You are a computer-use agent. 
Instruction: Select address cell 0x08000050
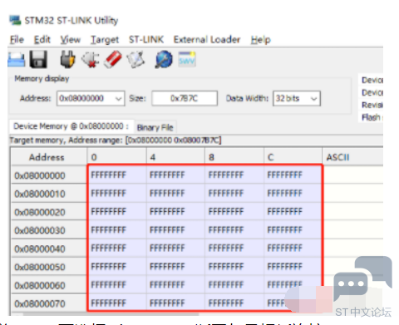[49, 267]
